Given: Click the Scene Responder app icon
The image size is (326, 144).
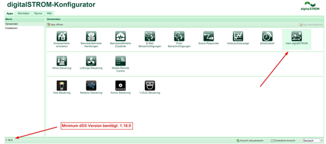Looking at the screenshot, I should point(208,37).
